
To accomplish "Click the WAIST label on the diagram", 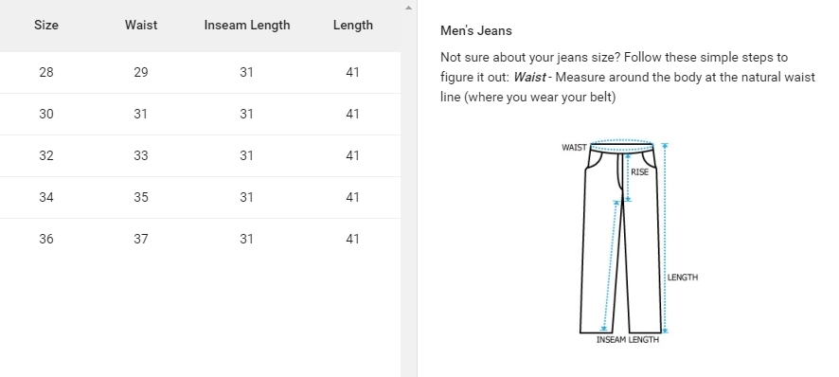I will (x=574, y=148).
